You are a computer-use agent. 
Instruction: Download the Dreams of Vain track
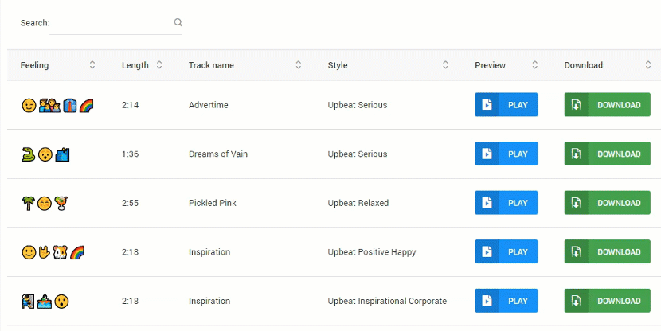point(607,154)
